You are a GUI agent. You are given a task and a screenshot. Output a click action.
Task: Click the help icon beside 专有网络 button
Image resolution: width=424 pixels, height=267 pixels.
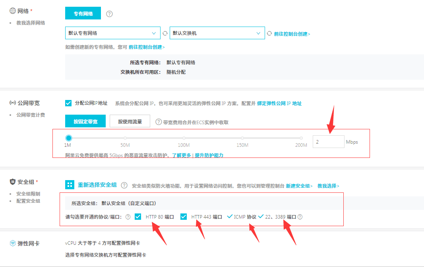[x=110, y=14]
